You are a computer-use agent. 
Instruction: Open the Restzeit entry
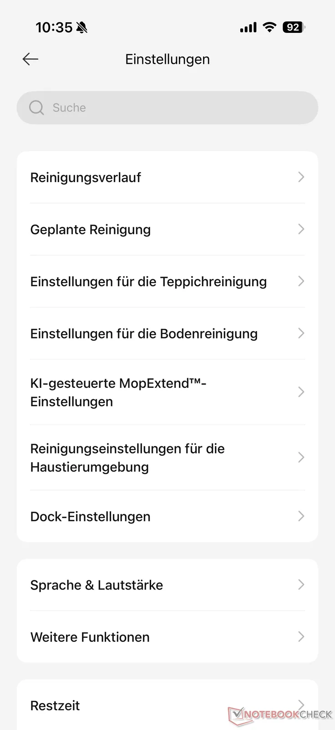(55, 705)
